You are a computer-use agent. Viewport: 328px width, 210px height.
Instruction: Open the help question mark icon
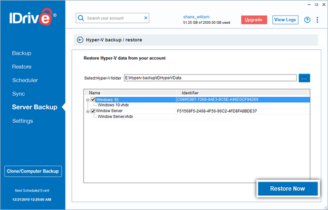pyautogui.click(x=307, y=20)
